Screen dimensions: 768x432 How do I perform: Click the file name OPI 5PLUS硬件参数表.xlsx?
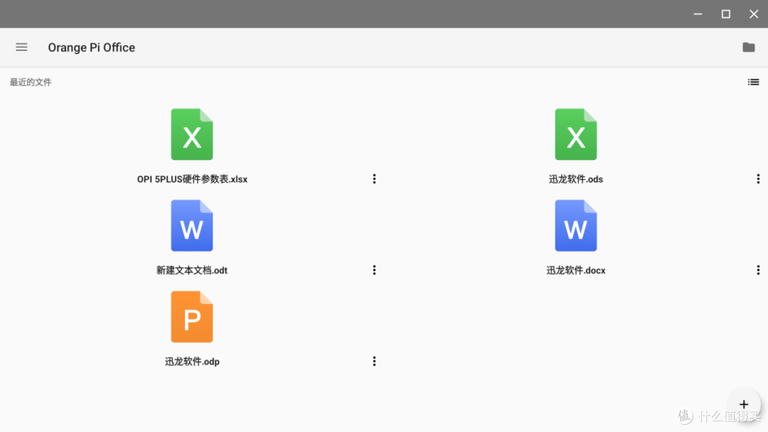tap(192, 179)
